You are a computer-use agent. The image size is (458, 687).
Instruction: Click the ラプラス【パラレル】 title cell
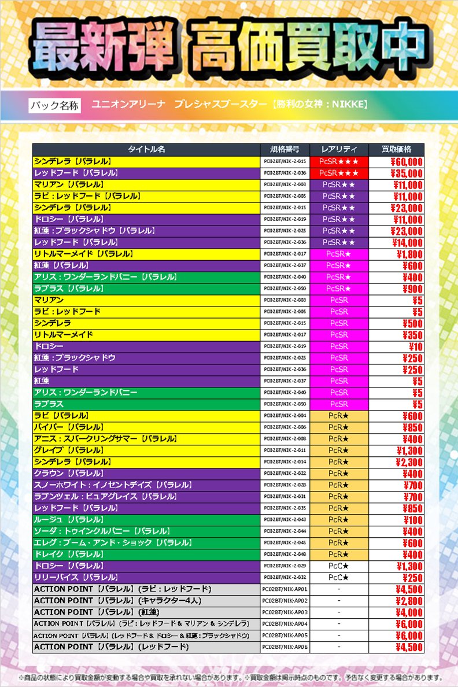[x=146, y=289]
